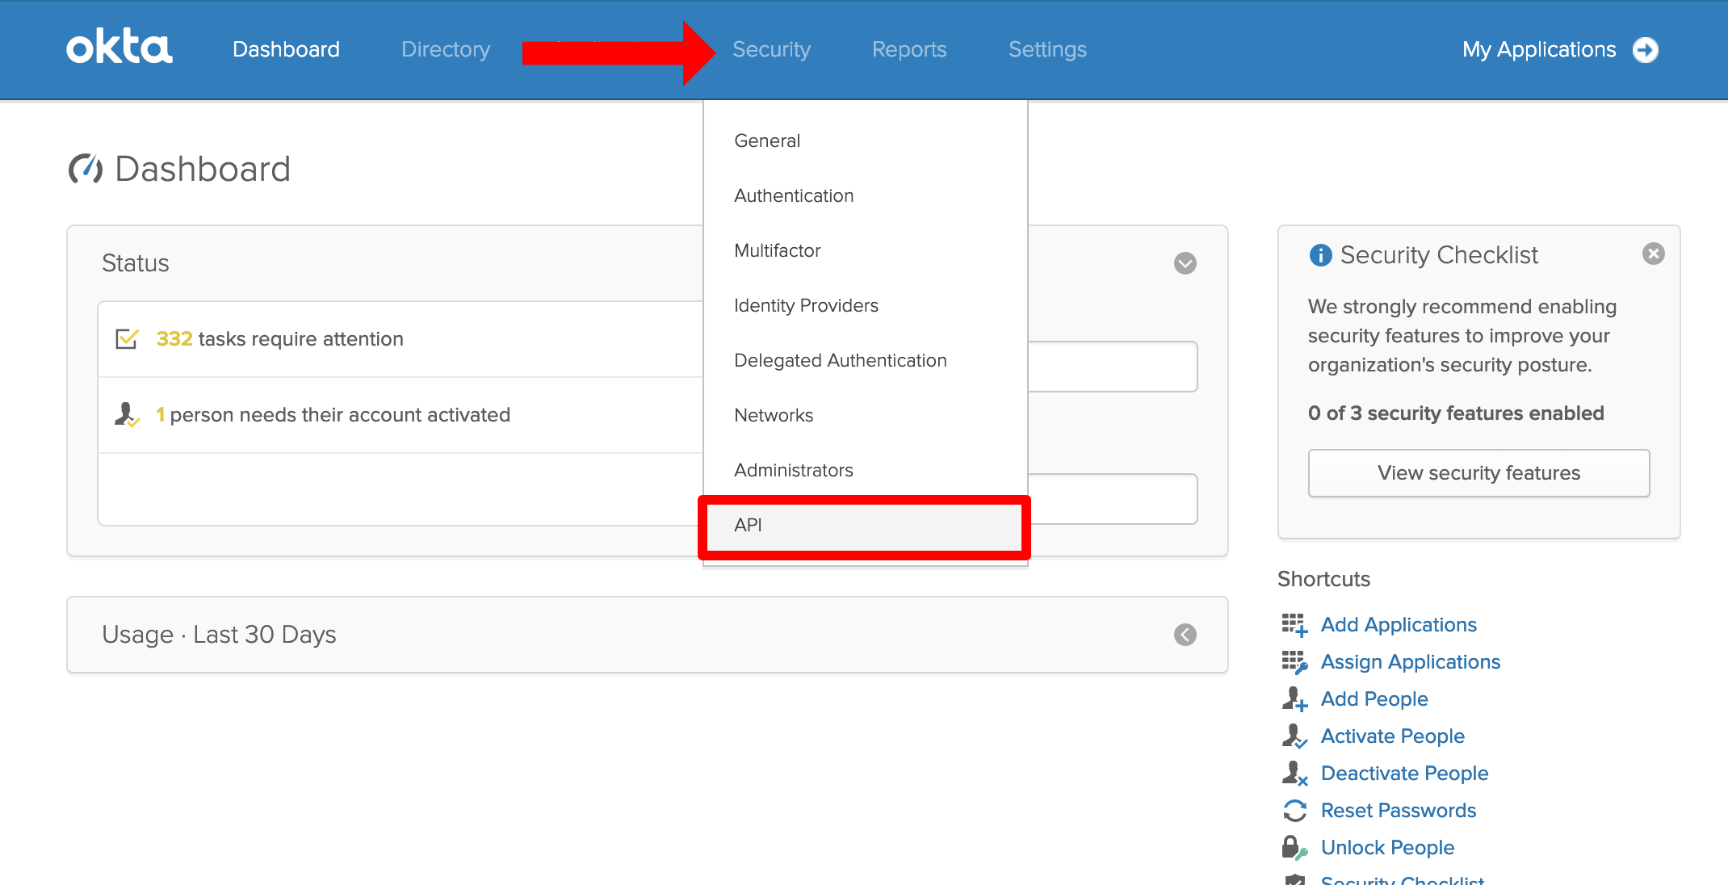Collapse the Status panel chevron
The width and height of the screenshot is (1728, 885).
click(x=1185, y=263)
